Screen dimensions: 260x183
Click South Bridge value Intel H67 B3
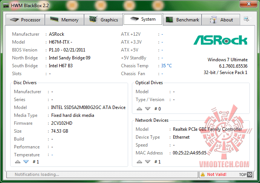[x=61, y=66]
